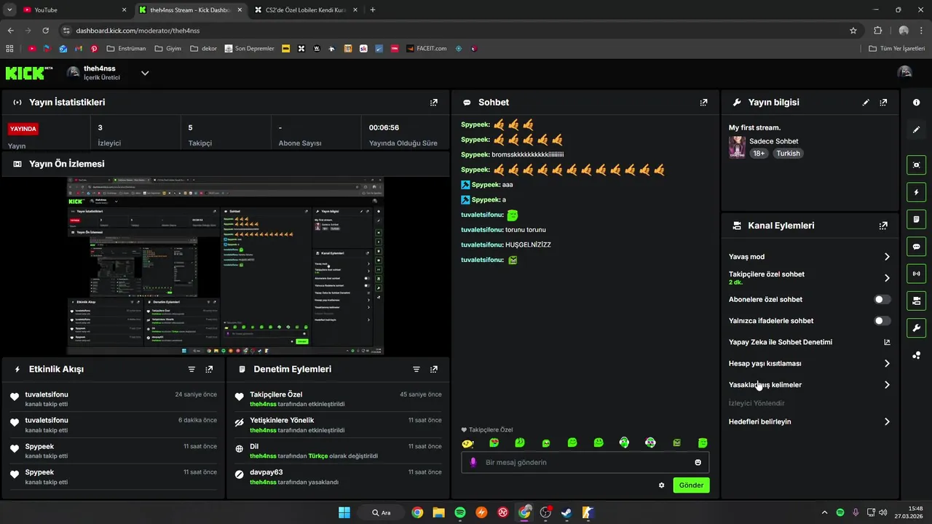Open the Son Depremler bookmark
The width and height of the screenshot is (932, 524).
(x=249, y=49)
